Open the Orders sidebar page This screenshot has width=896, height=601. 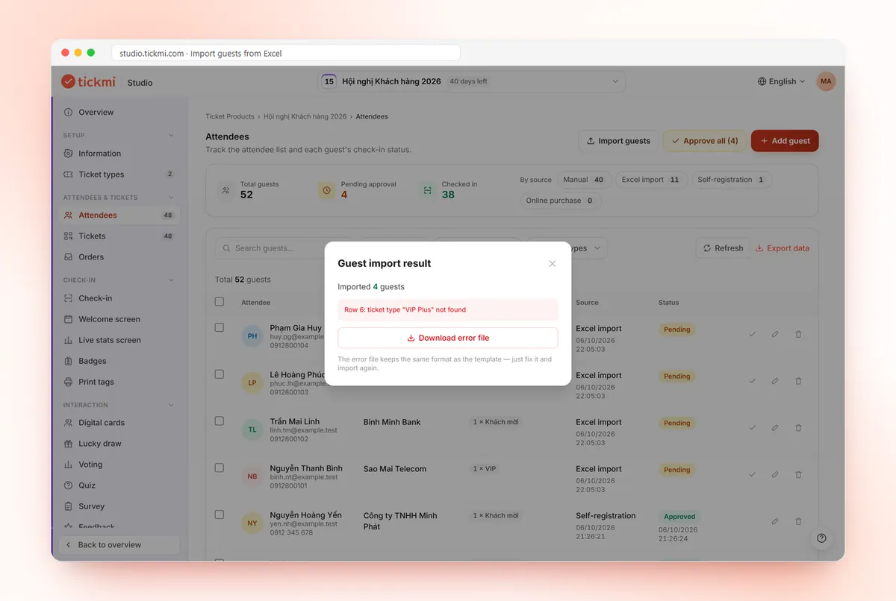119,257
